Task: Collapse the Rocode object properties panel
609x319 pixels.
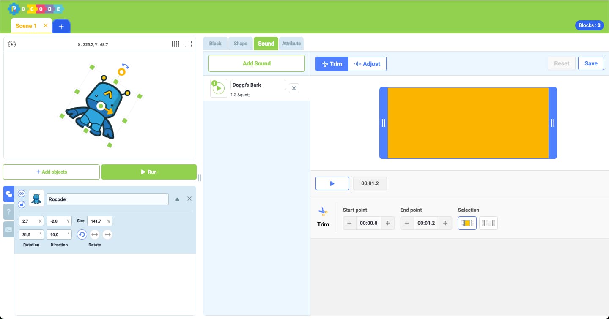Action: click(177, 199)
